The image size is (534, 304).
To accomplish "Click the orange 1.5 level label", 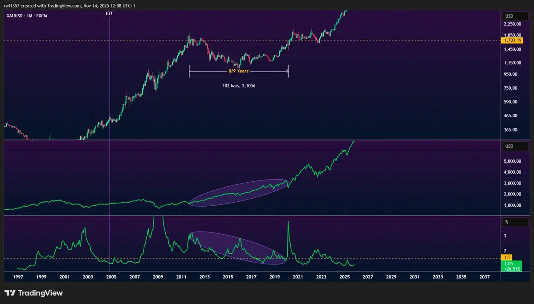I will click(x=507, y=257).
